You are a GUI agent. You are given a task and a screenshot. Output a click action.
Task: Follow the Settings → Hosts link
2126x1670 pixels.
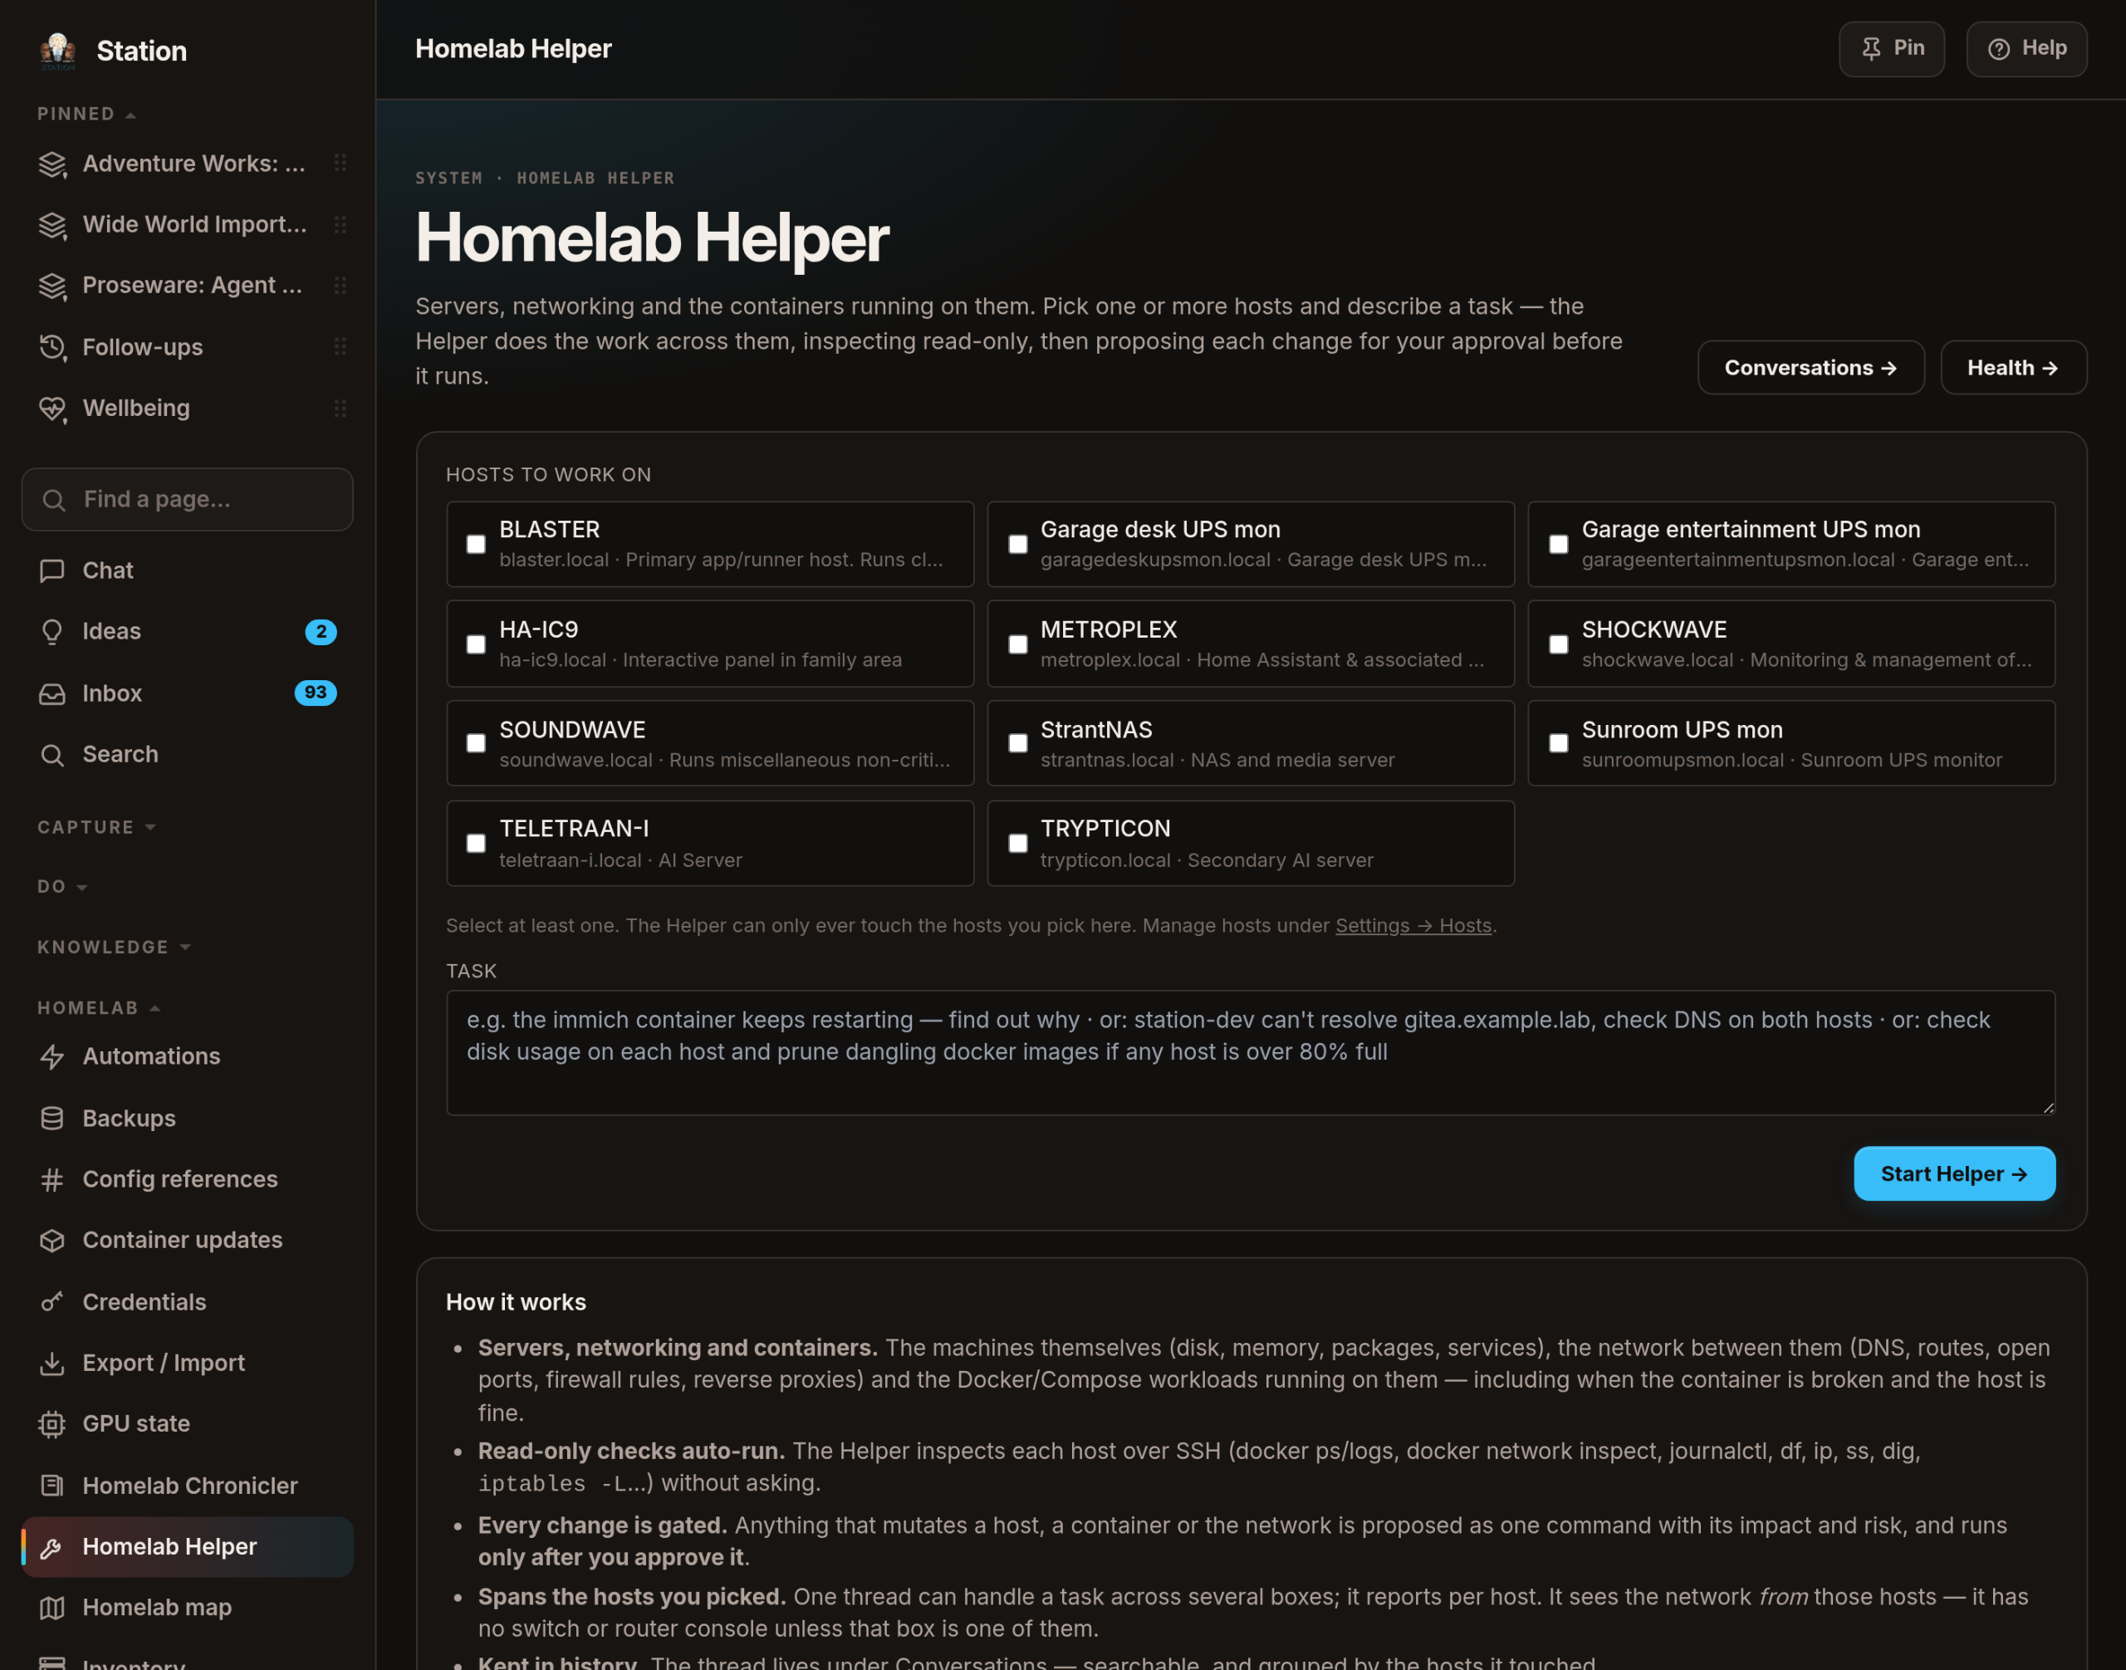tap(1413, 925)
